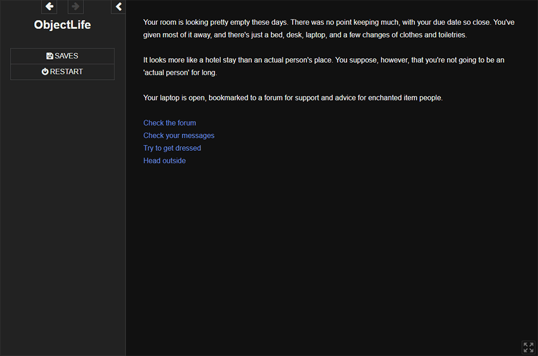
Task: Click the power icon beside RESTART
Action: coord(45,72)
